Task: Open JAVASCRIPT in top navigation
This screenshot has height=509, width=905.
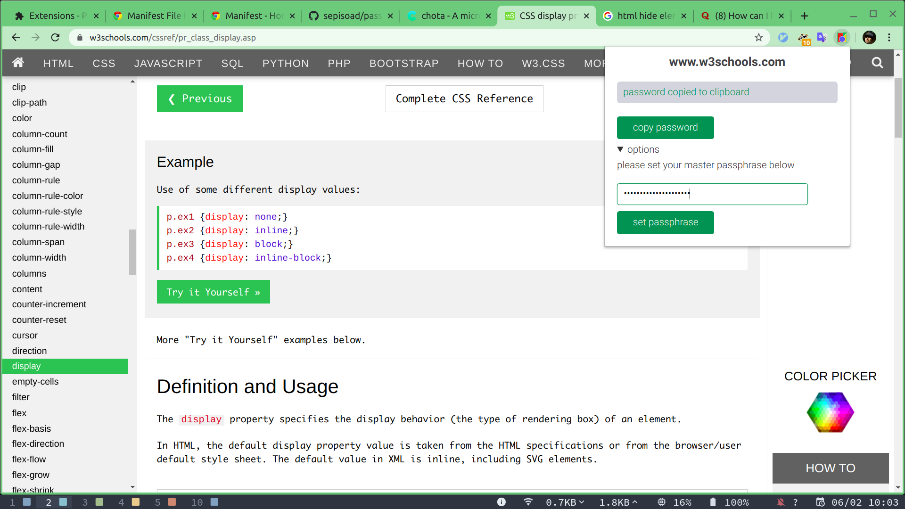Action: coord(168,63)
